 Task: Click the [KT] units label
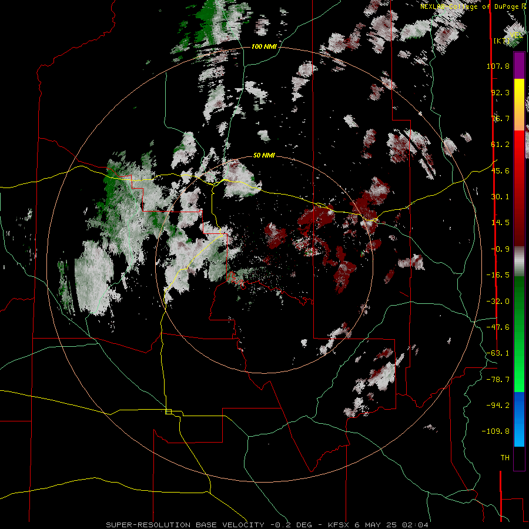(x=502, y=41)
